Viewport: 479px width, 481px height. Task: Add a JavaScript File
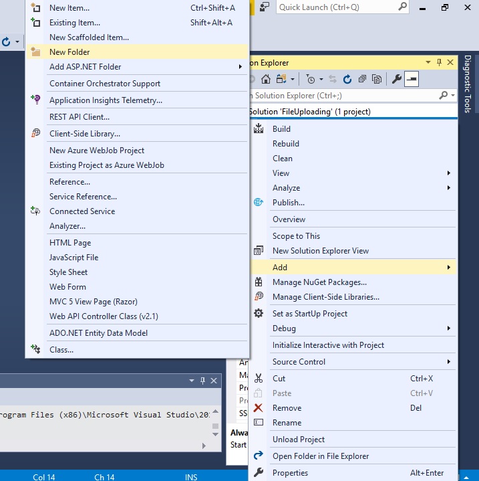(137, 258)
